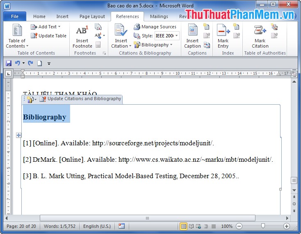301x234 pixels.
Task: Click Update Index icon
Action: 237,36
